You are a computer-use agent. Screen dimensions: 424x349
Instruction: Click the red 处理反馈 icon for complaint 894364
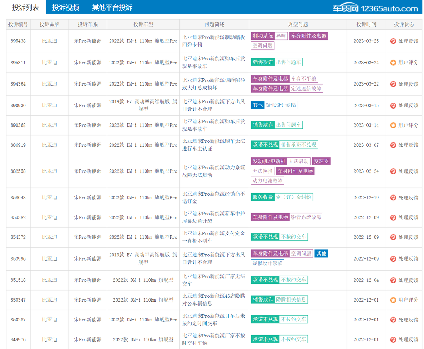point(393,84)
